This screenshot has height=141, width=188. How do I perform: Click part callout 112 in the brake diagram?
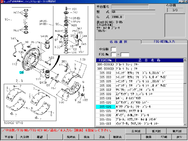[15, 64]
